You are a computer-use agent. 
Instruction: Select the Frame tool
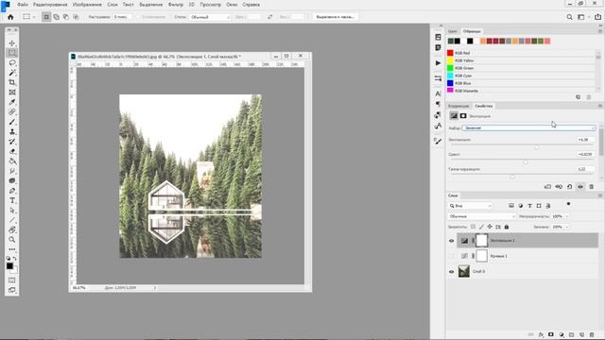pyautogui.click(x=12, y=93)
